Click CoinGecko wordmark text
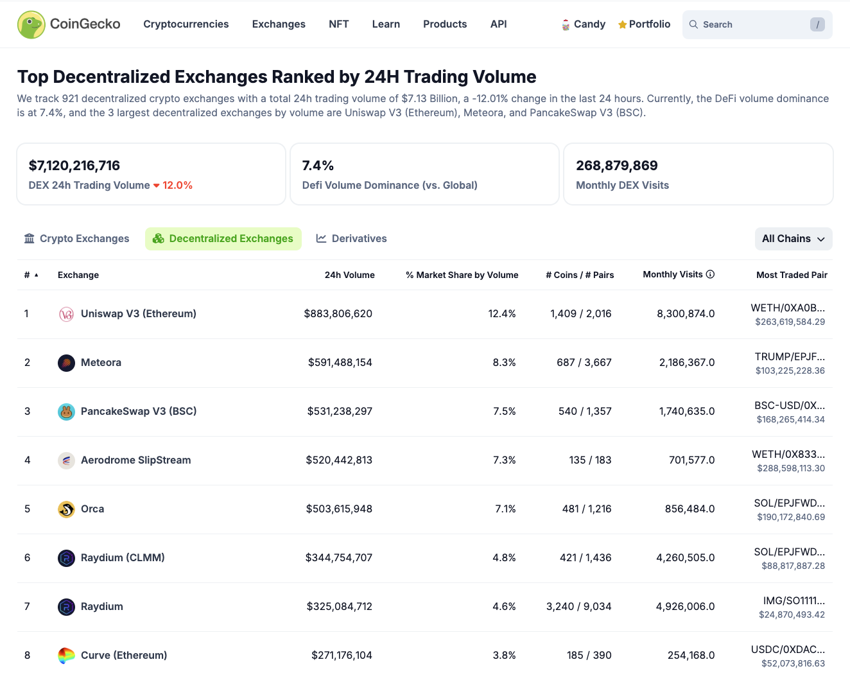The image size is (850, 680). pos(85,24)
